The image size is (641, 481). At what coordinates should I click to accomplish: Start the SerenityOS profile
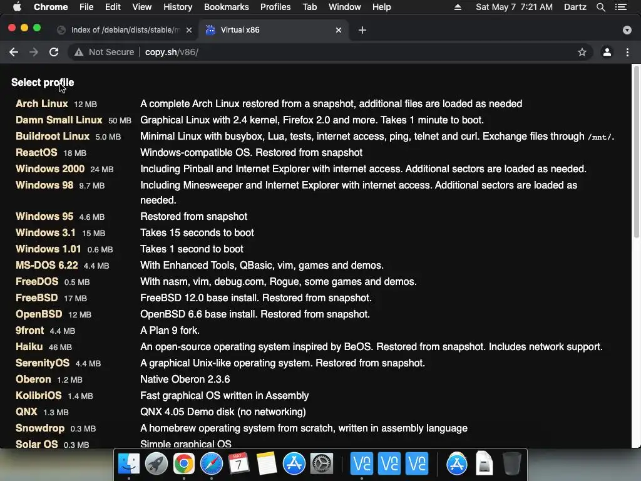coord(43,363)
